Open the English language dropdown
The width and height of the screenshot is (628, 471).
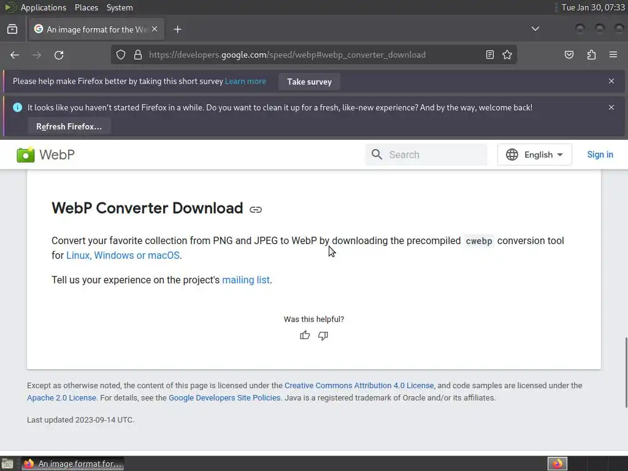point(534,155)
